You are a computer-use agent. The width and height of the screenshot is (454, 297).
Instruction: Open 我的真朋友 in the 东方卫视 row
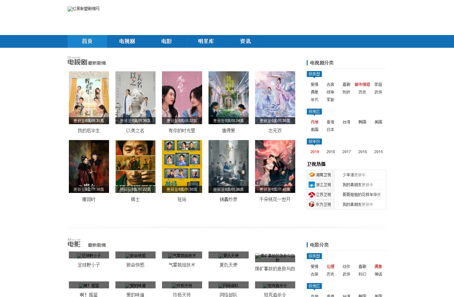pos(352,204)
